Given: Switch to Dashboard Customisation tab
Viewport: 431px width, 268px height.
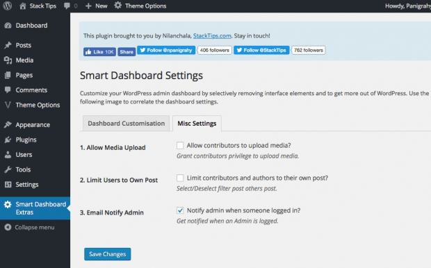Looking at the screenshot, I should pos(126,124).
